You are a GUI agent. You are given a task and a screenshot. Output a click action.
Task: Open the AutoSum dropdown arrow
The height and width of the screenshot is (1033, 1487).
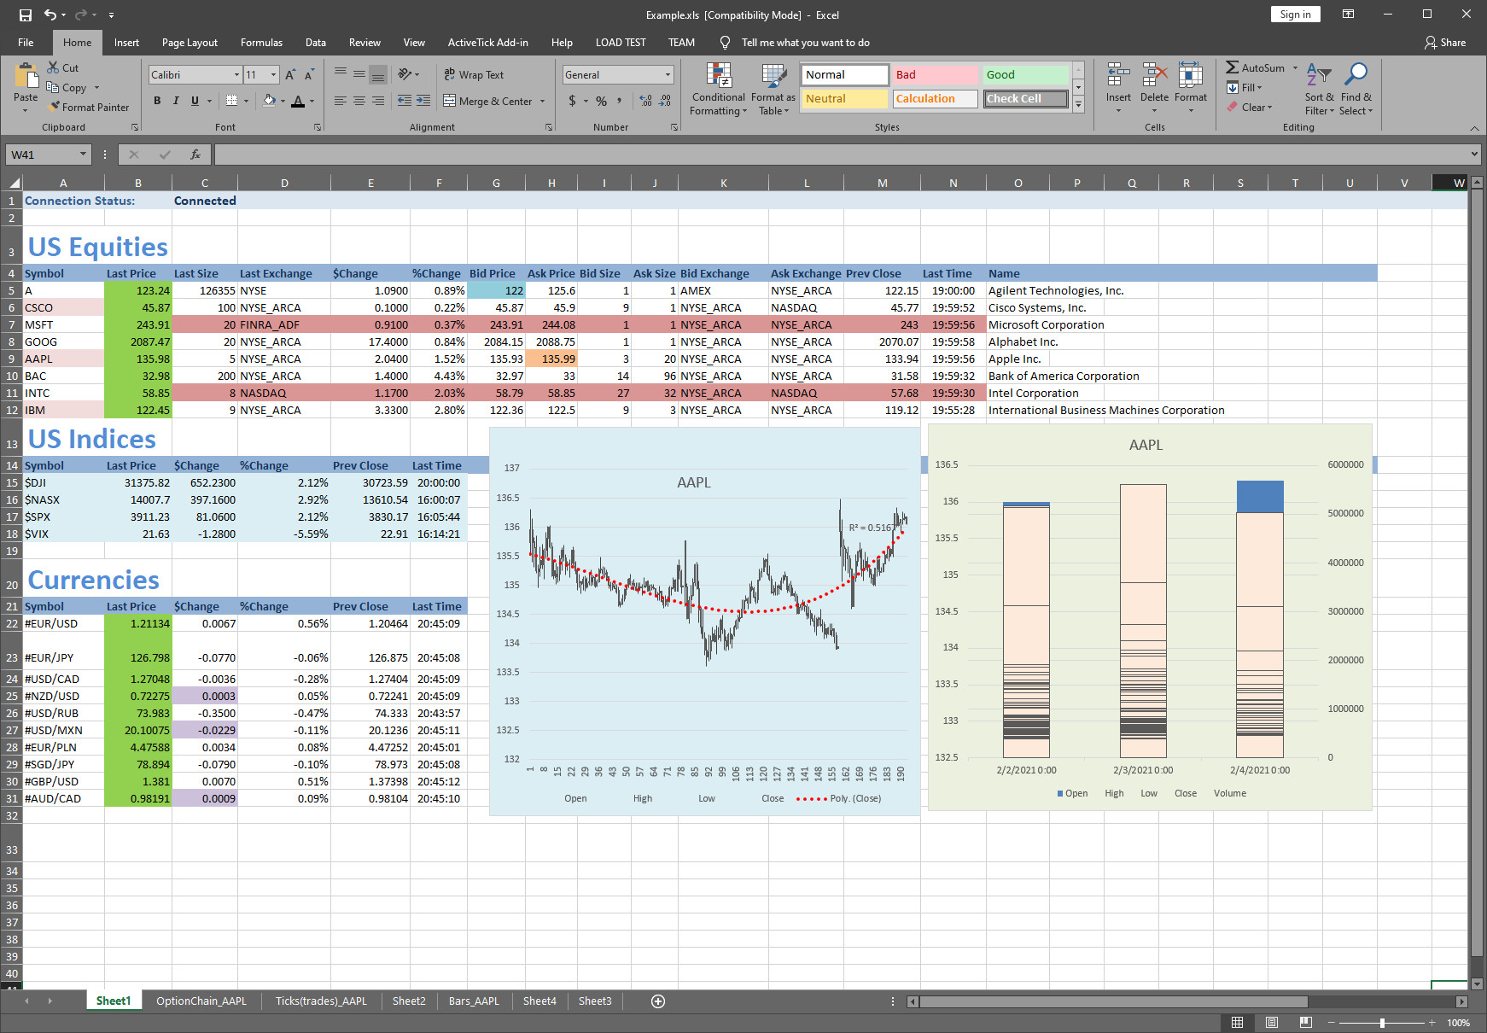(x=1295, y=67)
